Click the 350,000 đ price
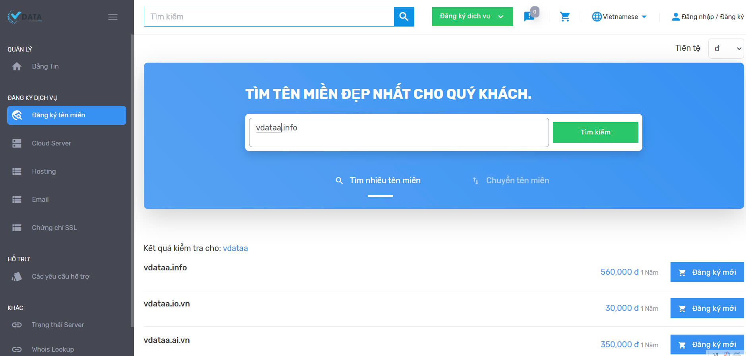This screenshot has width=746, height=356. pyautogui.click(x=619, y=345)
